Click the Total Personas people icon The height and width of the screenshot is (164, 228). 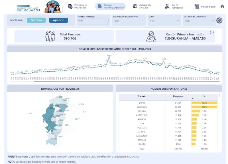click(x=50, y=36)
